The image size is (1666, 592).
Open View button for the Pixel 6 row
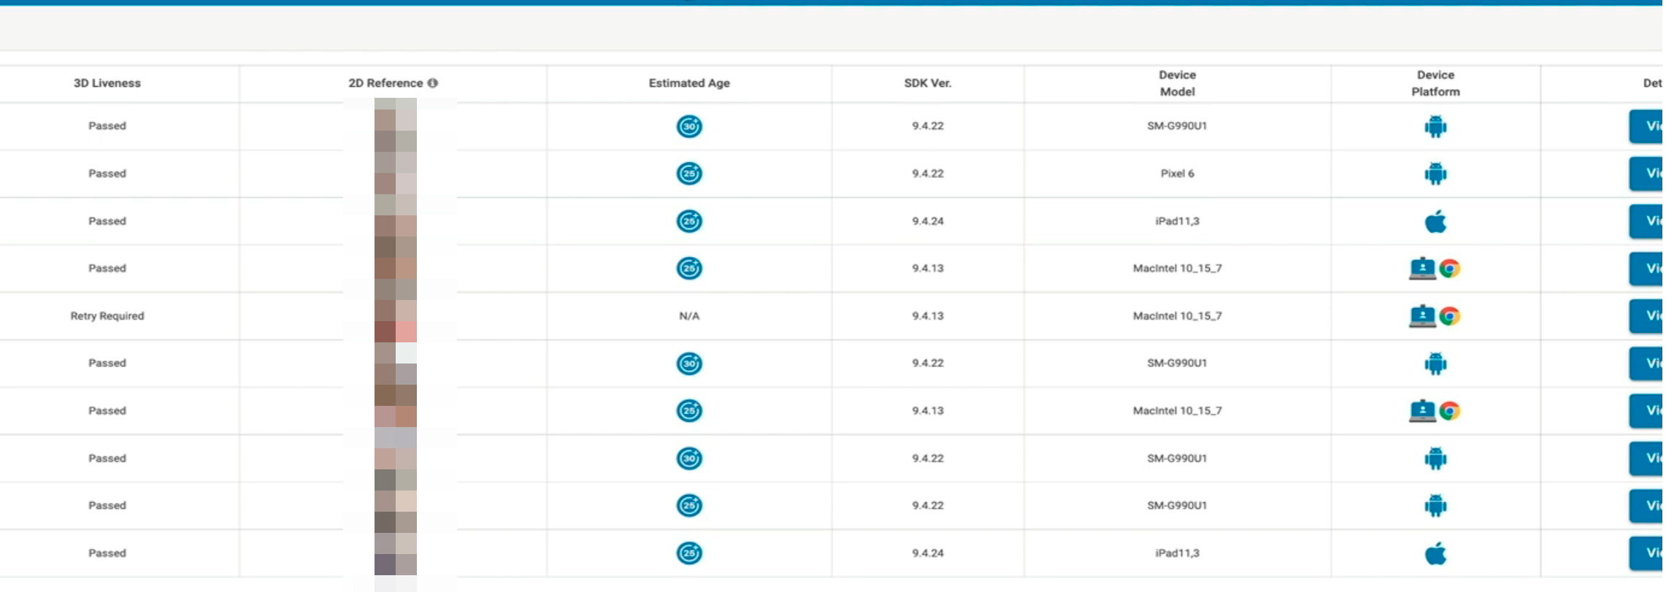(1647, 174)
